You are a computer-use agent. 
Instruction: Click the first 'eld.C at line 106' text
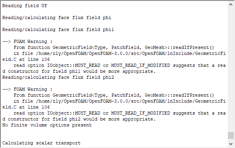(x=26, y=60)
